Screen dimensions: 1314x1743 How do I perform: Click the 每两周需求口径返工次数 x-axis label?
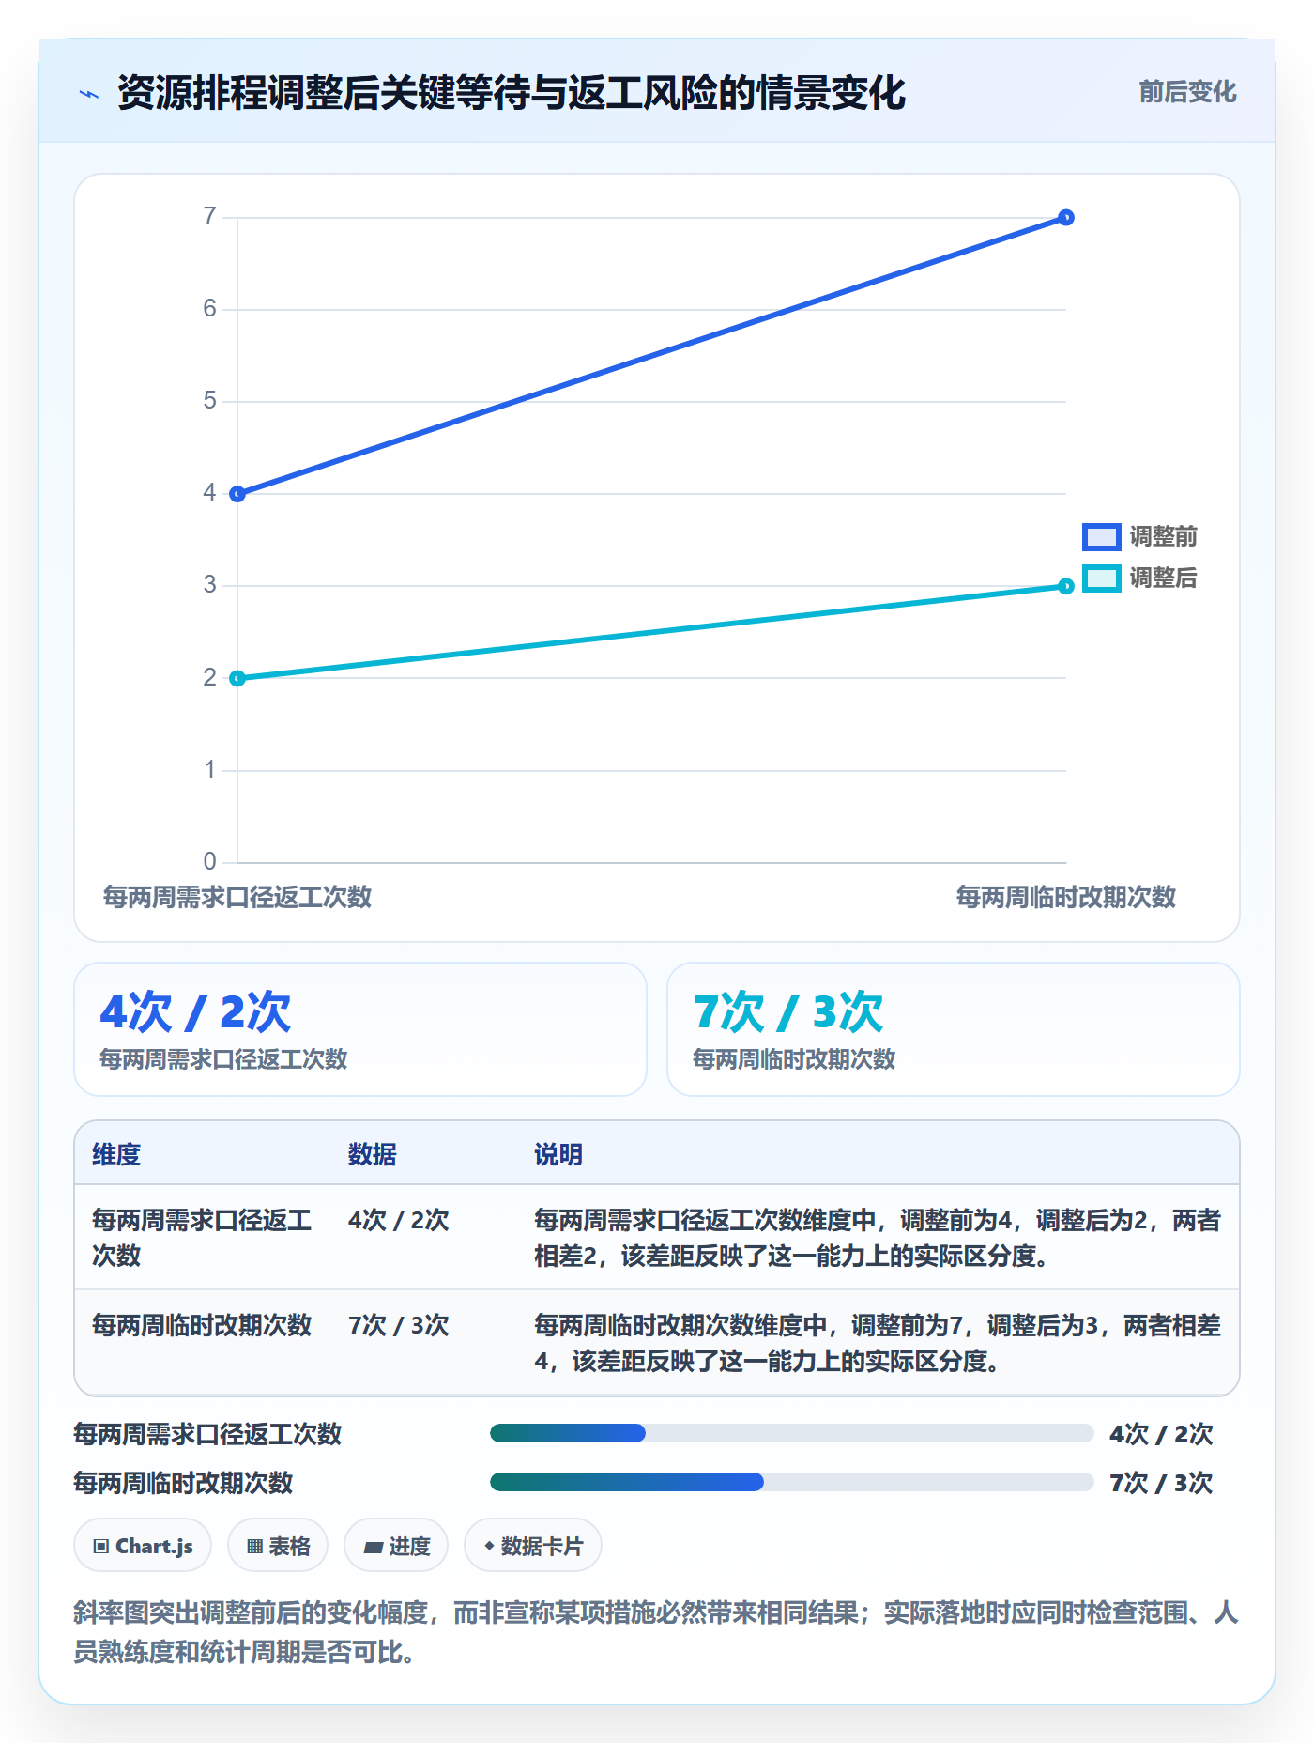(237, 897)
